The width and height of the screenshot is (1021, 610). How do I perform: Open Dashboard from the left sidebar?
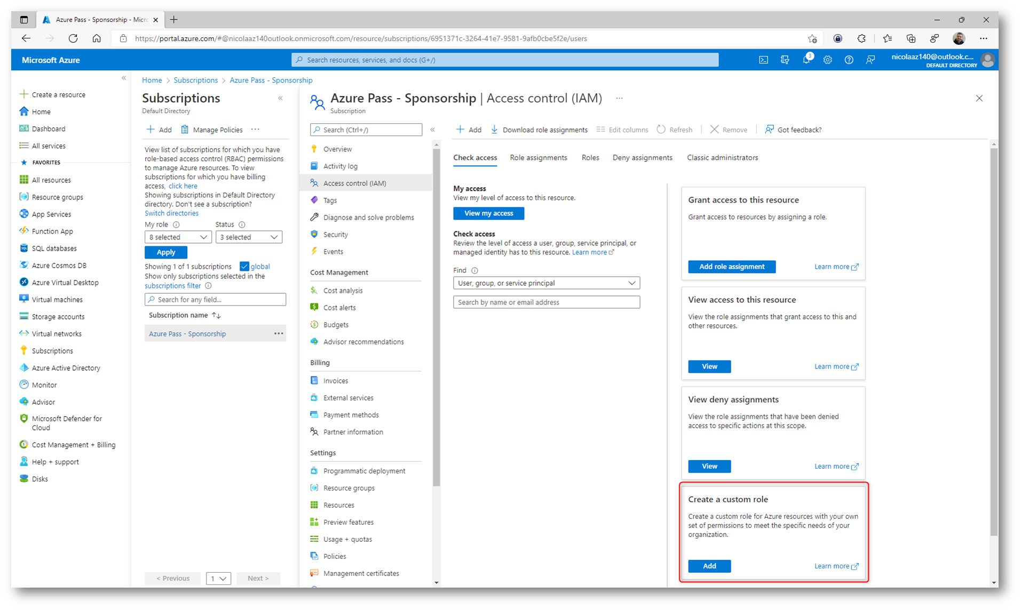[43, 129]
